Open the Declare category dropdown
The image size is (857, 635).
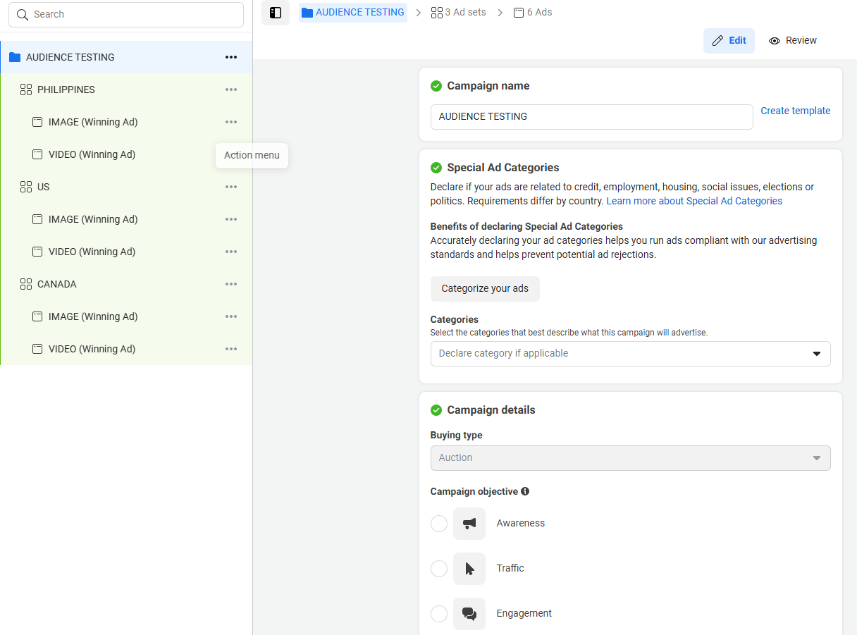click(x=630, y=354)
